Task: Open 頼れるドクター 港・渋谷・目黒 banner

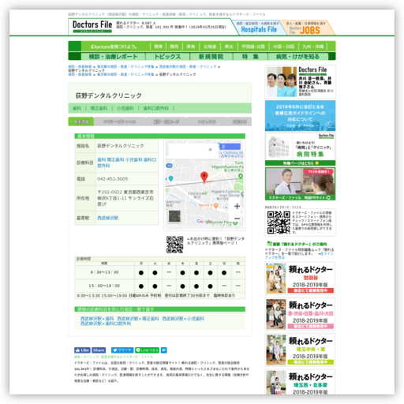Action: point(300,314)
